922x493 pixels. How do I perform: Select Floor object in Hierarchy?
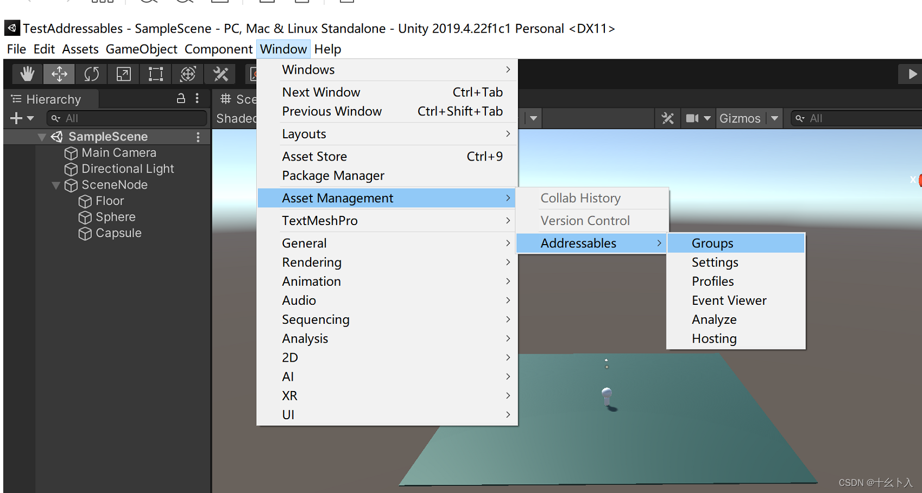[110, 201]
